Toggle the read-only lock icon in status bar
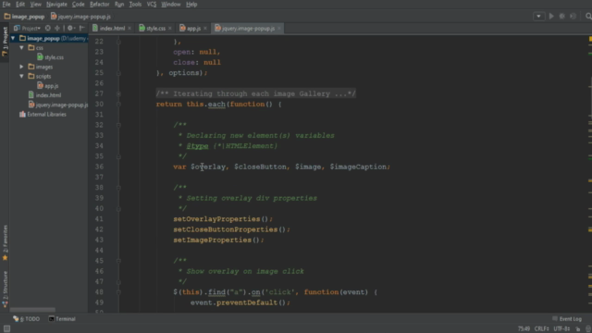592x333 pixels. 577,329
